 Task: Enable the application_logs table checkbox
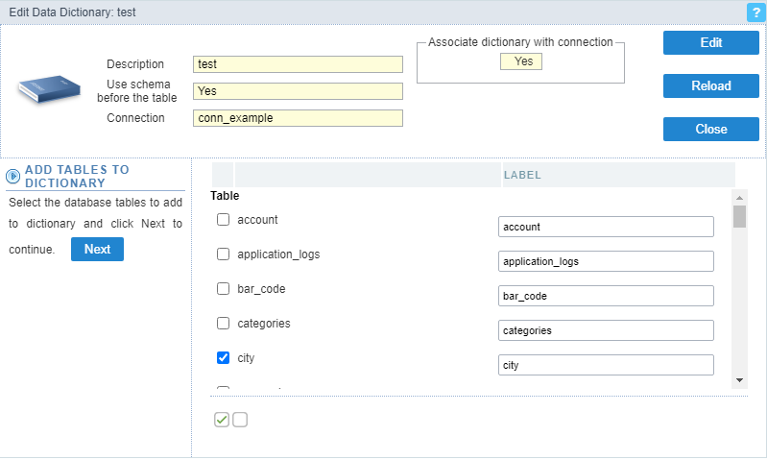tap(223, 254)
